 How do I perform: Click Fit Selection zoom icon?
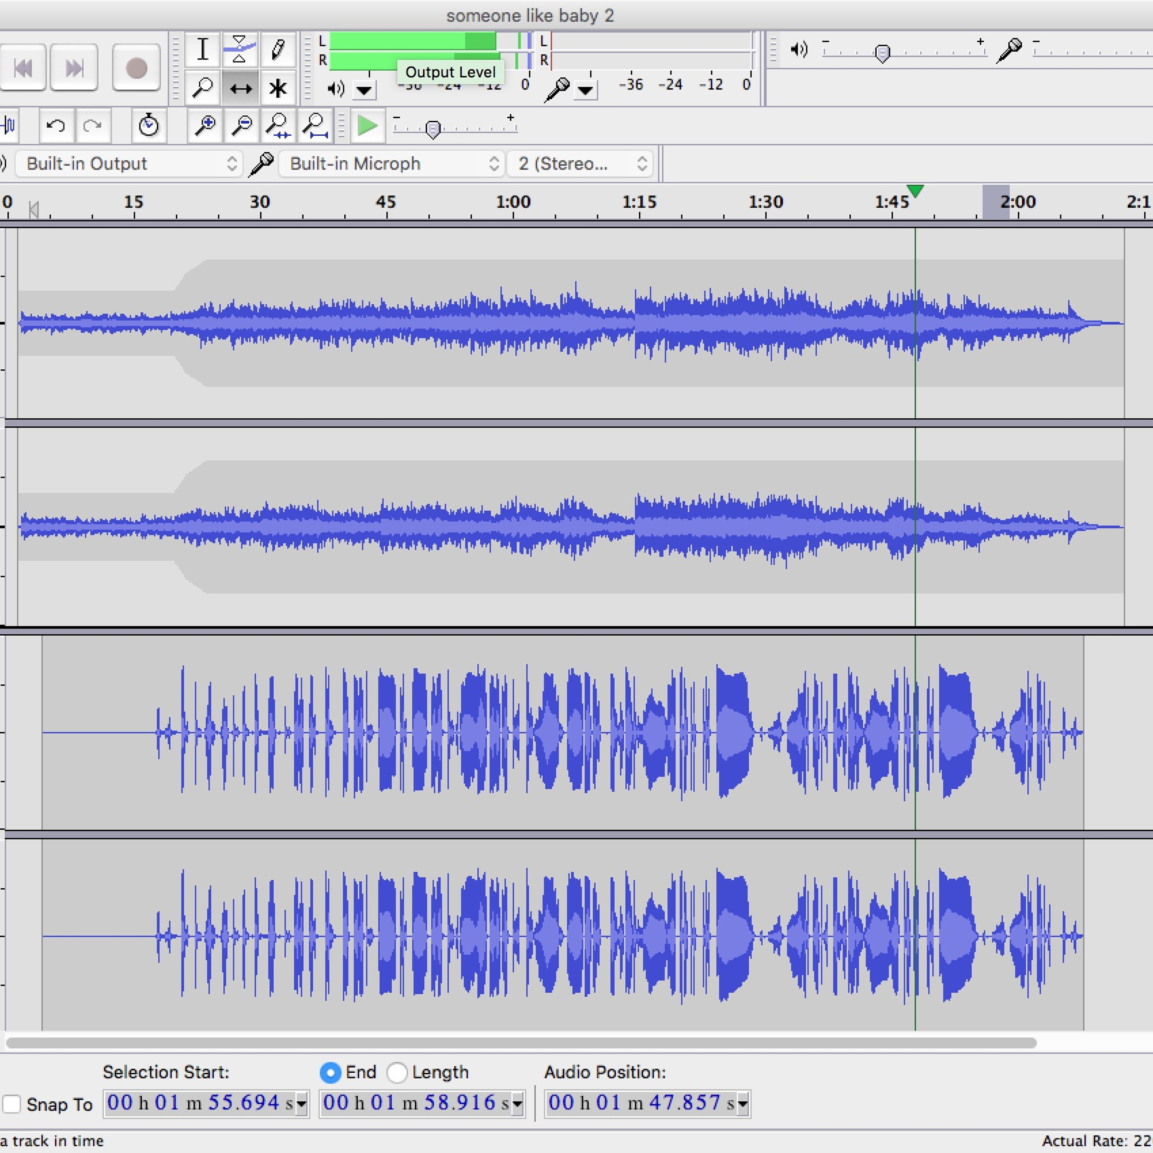coord(278,126)
